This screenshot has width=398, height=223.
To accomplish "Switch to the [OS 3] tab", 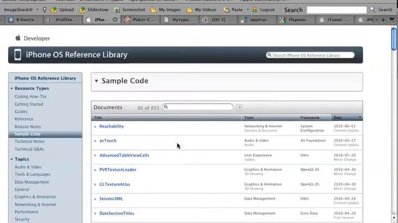I will (x=218, y=20).
